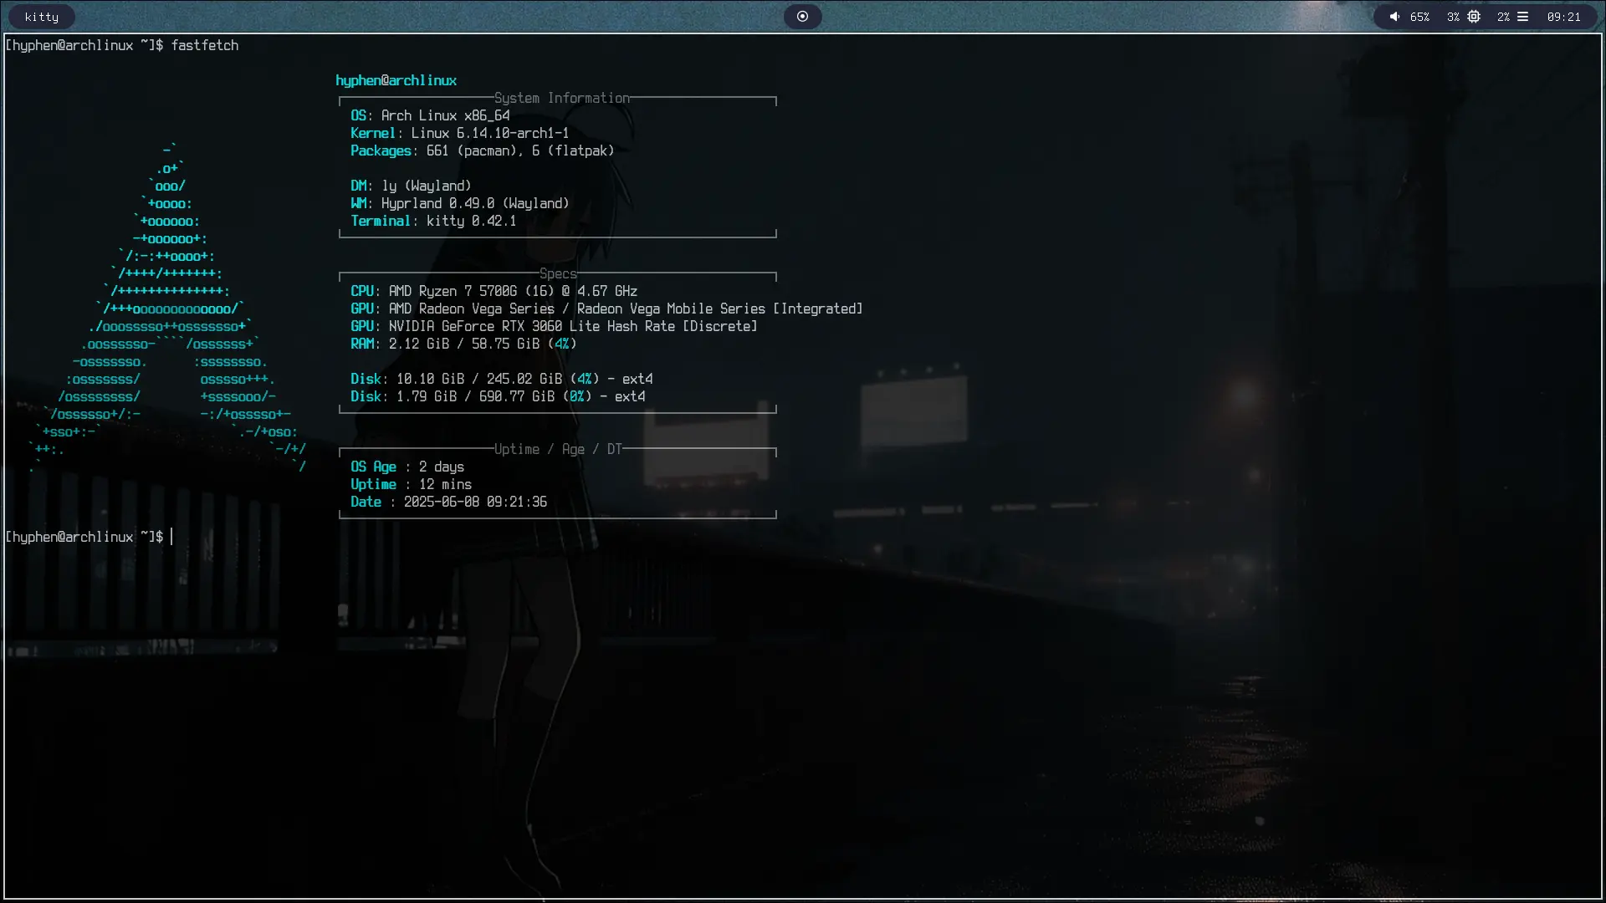
Task: Click the circular workspace indicator icon
Action: pos(802,17)
